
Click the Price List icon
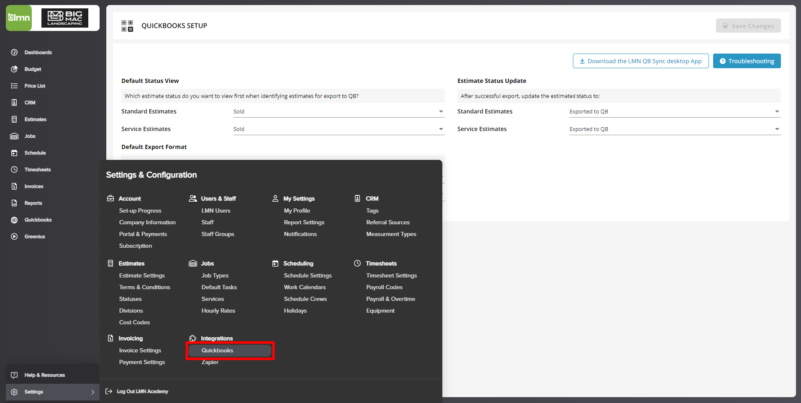[x=14, y=86]
